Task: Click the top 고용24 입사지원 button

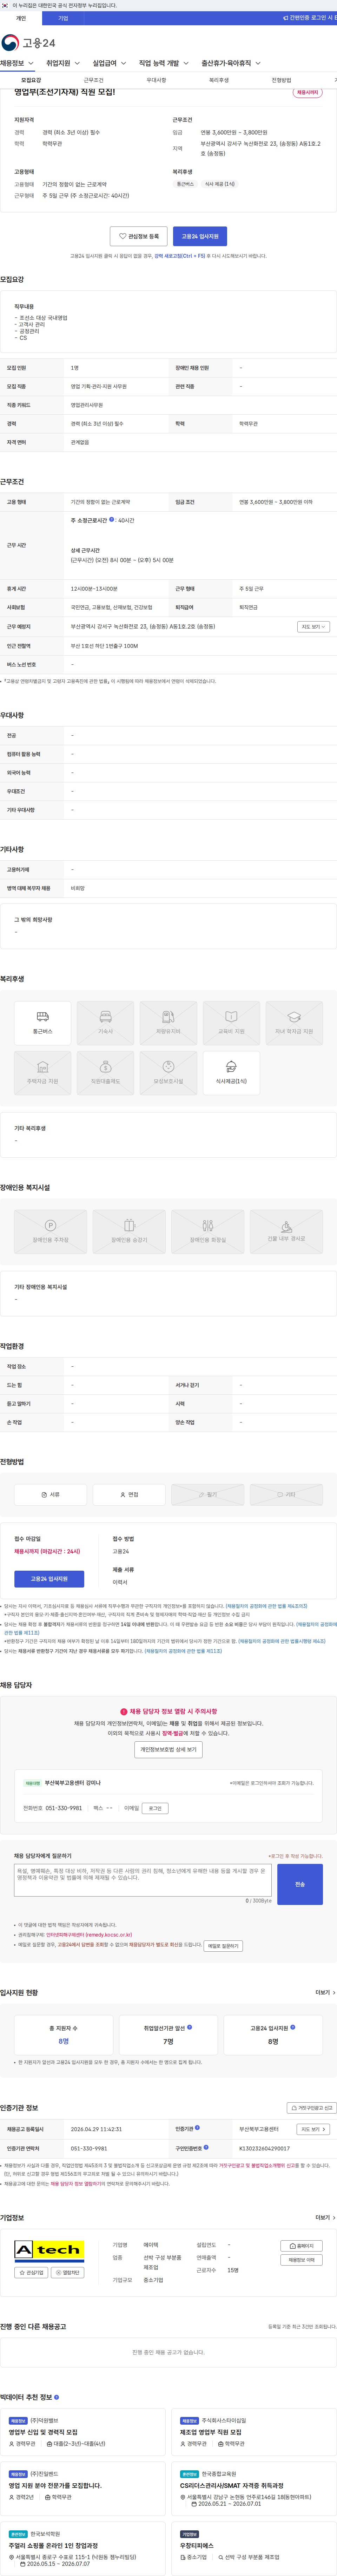Action: point(200,236)
